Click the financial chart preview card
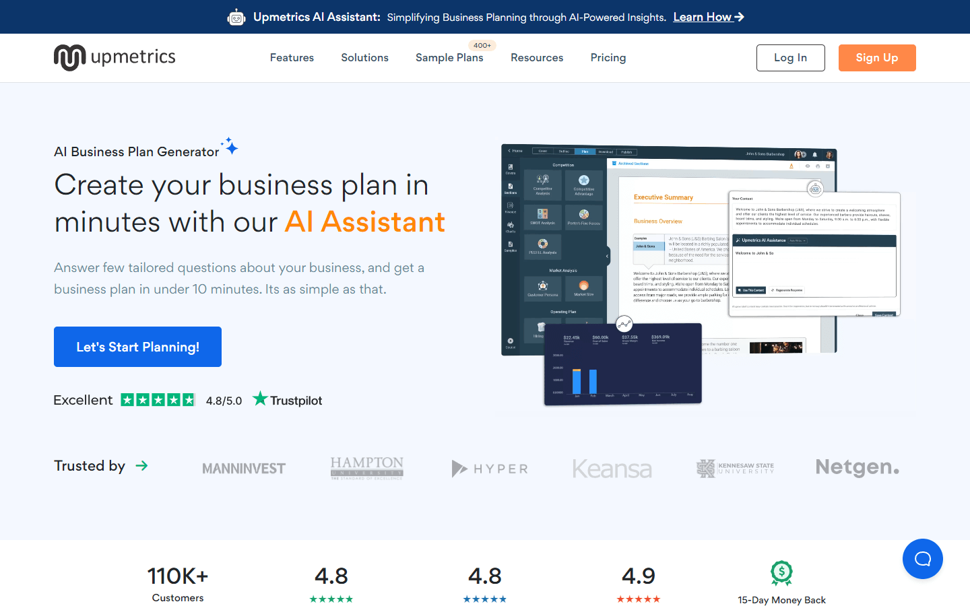 pyautogui.click(x=623, y=364)
